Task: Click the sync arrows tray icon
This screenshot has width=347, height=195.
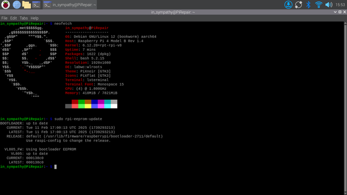Action: pos(298,5)
